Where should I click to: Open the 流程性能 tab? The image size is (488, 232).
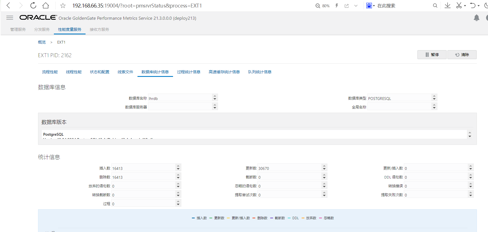coord(50,72)
